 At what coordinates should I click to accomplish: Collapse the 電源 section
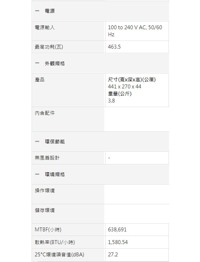coord(100,11)
